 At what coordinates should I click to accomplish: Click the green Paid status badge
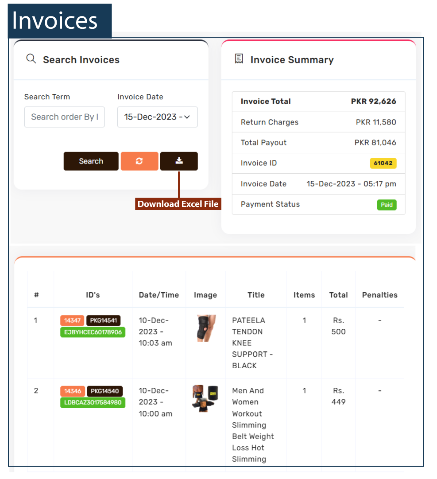tap(387, 205)
